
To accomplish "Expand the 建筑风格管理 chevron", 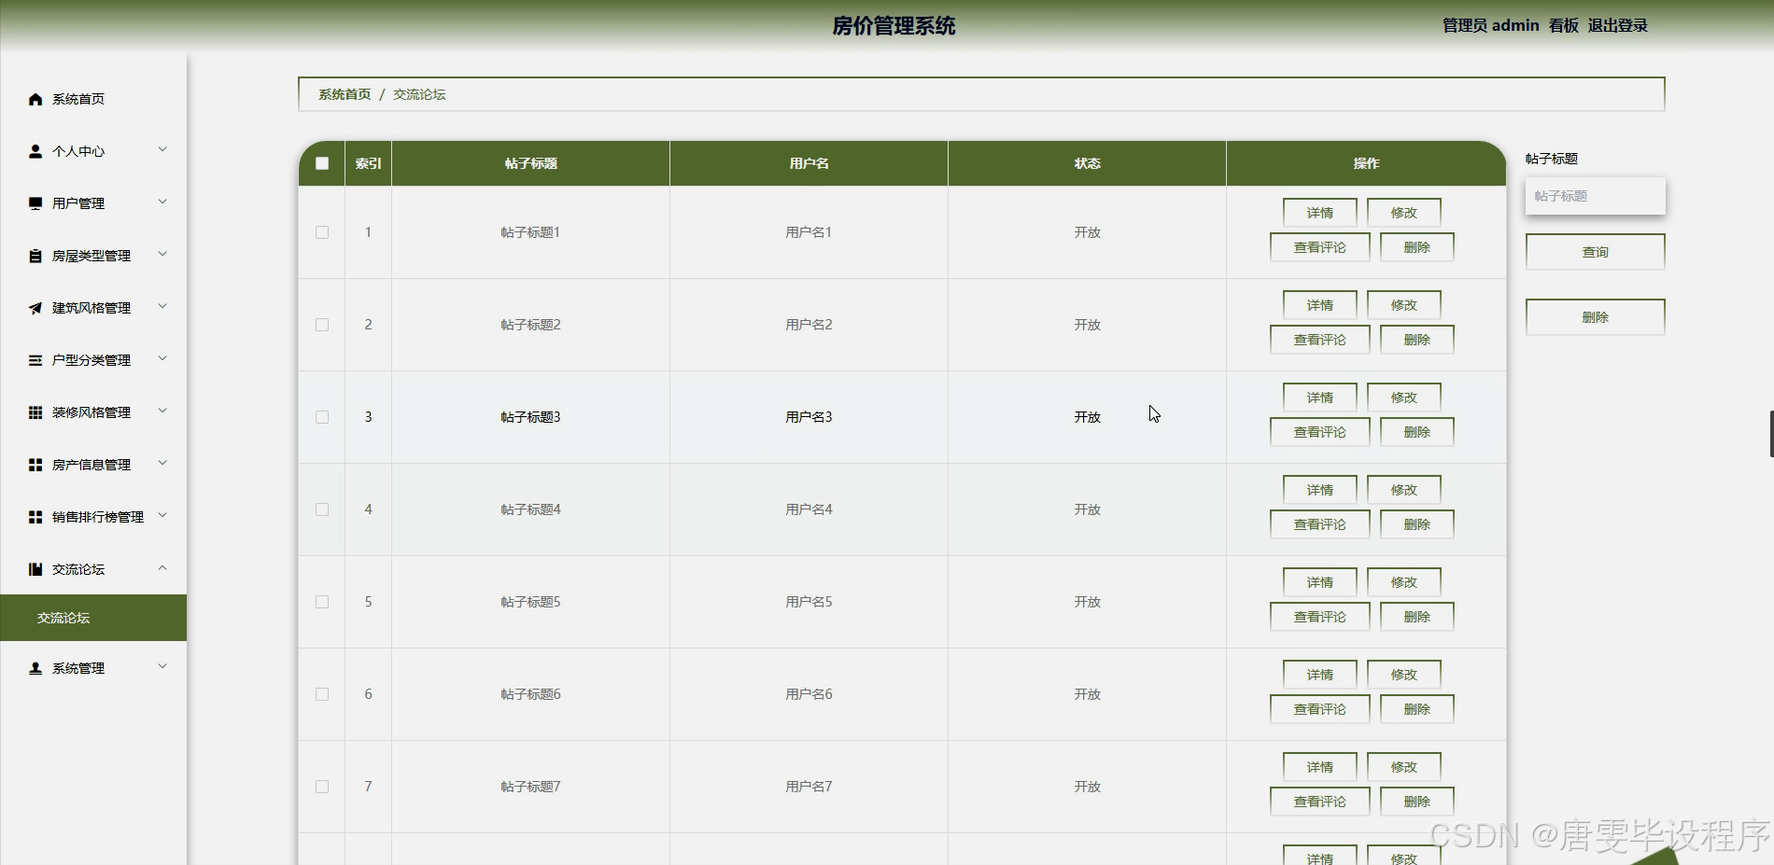I will click(162, 306).
